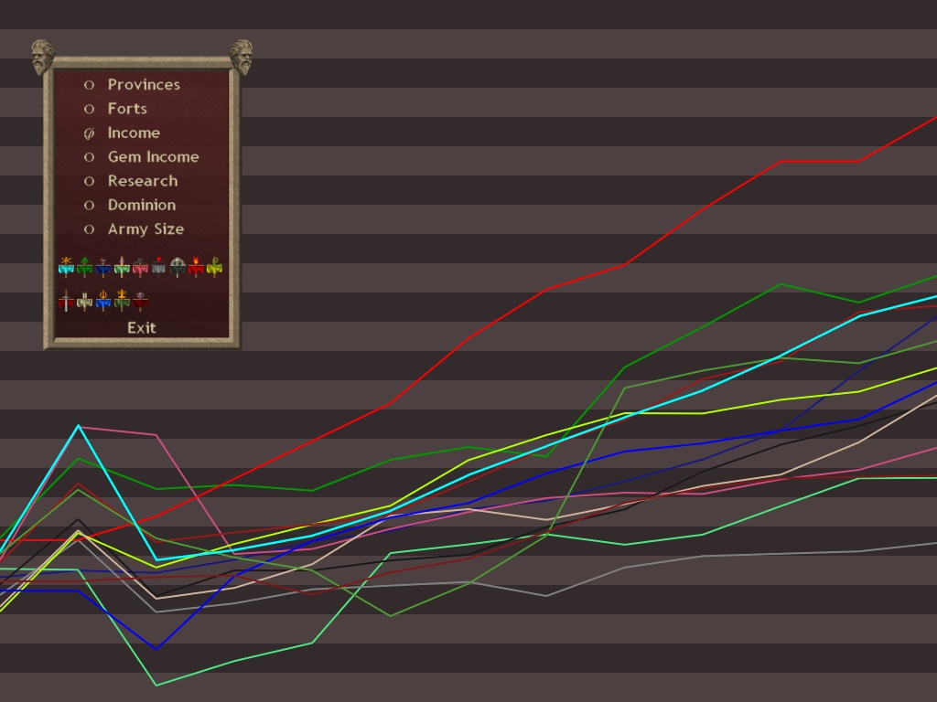Click the dark red flag with jeweled crown
This screenshot has width=937, height=702.
pyautogui.click(x=140, y=300)
